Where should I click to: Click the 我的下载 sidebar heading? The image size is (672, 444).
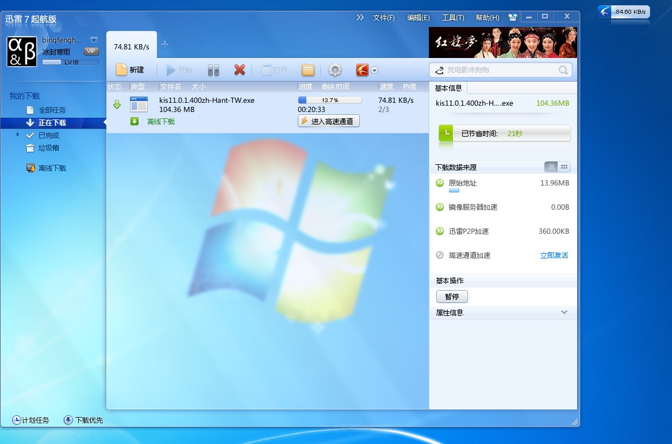[x=24, y=96]
